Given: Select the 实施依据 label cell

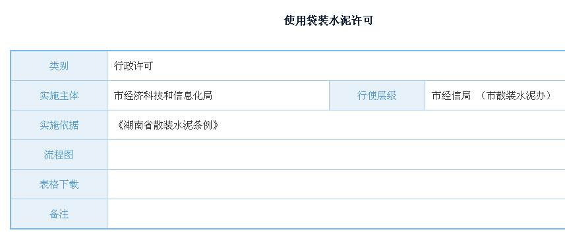Looking at the screenshot, I should pos(59,125).
